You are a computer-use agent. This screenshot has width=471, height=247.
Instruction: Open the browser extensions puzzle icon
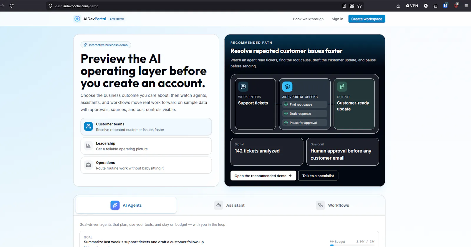tap(435, 6)
